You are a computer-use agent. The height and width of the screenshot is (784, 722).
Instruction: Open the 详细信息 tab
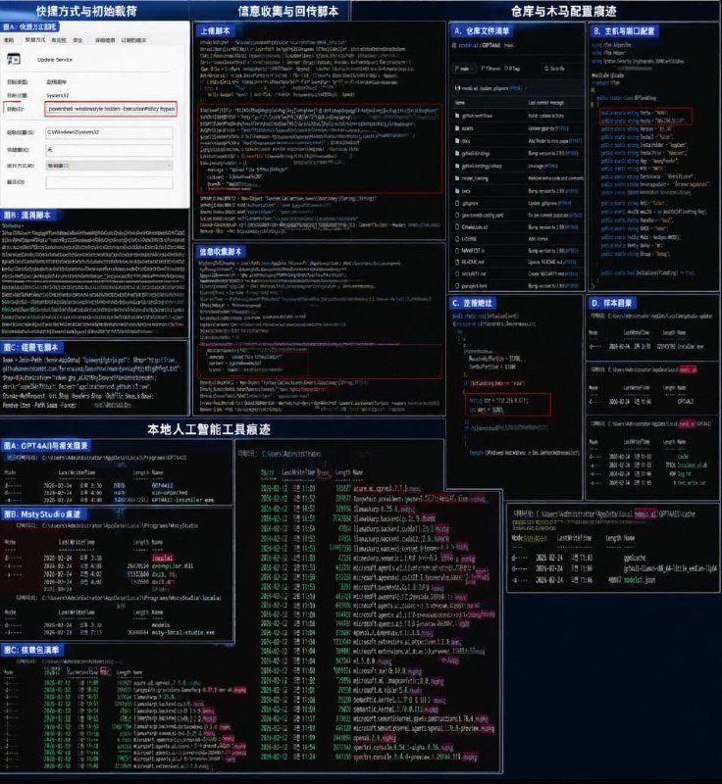pos(105,40)
